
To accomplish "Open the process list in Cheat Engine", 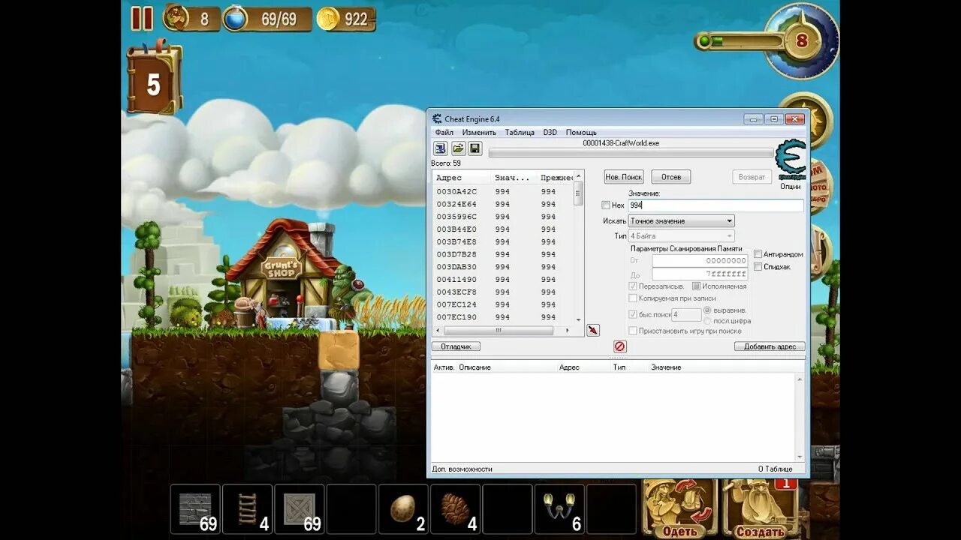I will click(x=441, y=148).
